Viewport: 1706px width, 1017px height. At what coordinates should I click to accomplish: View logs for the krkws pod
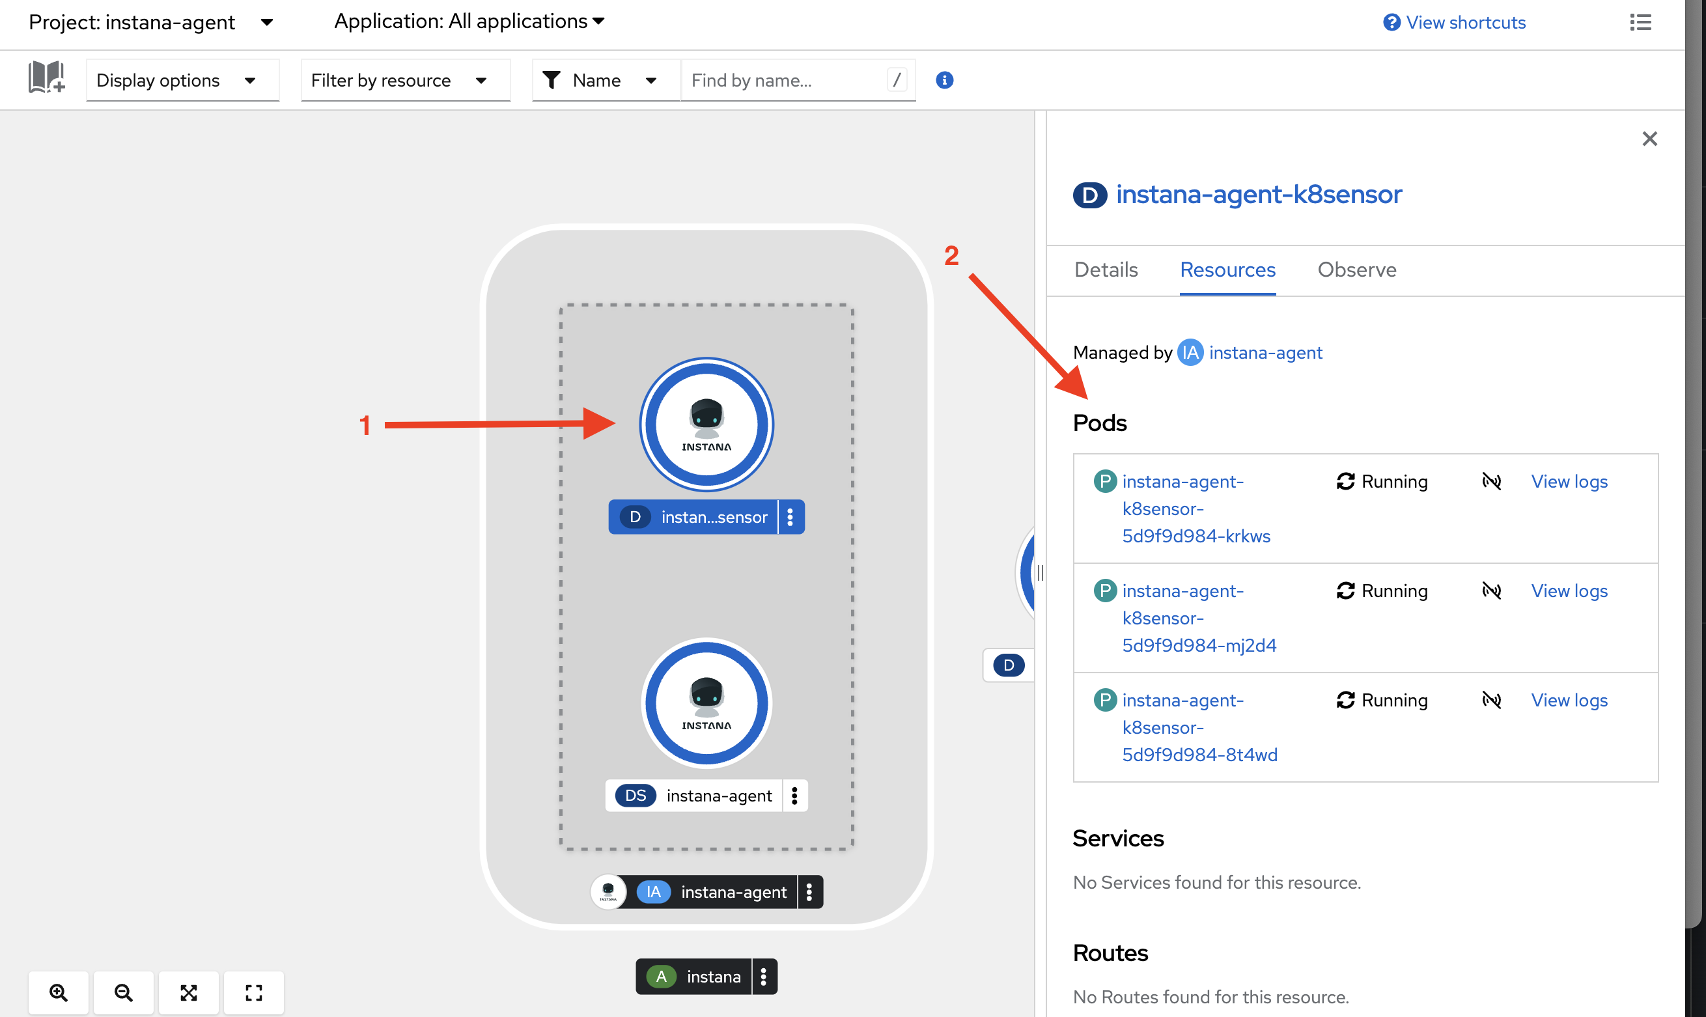click(1569, 481)
